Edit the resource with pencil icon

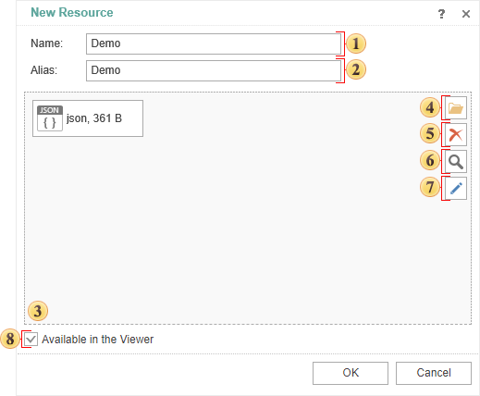point(456,189)
